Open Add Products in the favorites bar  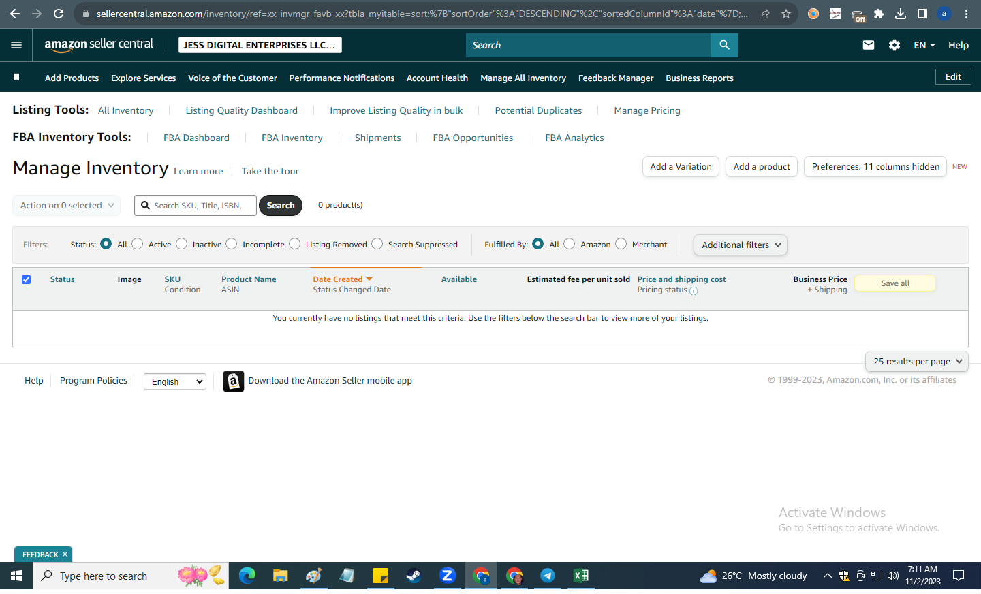[x=72, y=78]
